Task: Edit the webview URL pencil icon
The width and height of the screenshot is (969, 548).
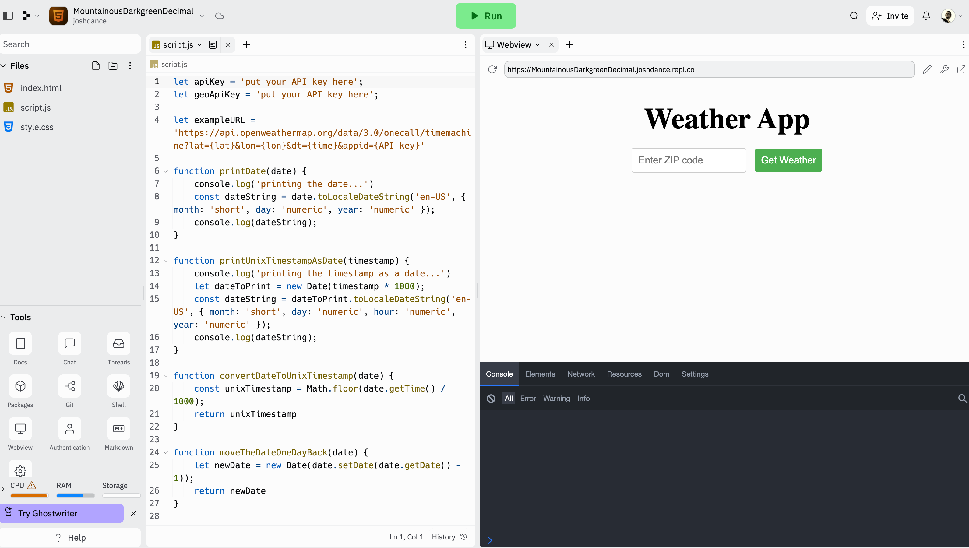Action: [927, 69]
